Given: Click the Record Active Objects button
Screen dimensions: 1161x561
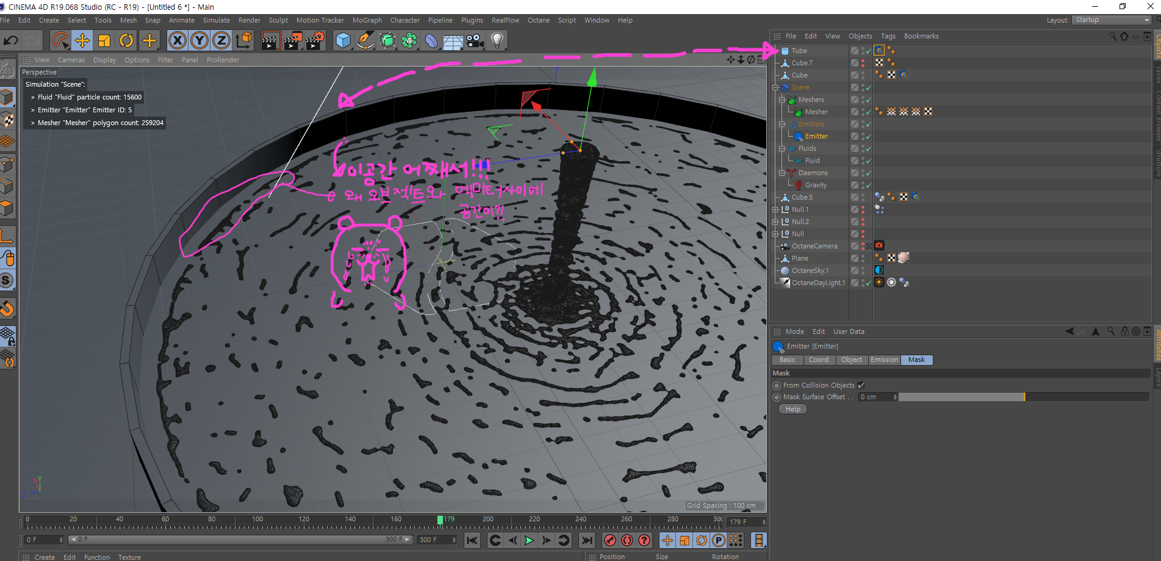Looking at the screenshot, I should 609,540.
